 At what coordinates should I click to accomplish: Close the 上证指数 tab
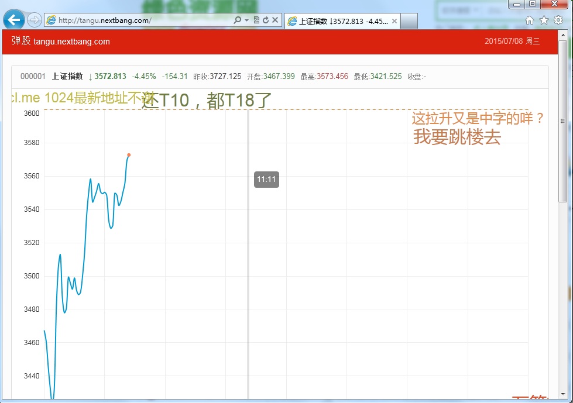(x=394, y=22)
